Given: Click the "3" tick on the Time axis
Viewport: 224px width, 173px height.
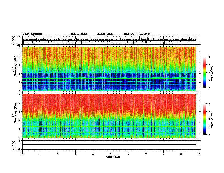Looking at the screenshot, I should tap(75, 154).
